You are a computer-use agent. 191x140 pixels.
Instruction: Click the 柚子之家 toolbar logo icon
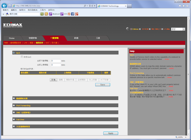click(7, 14)
